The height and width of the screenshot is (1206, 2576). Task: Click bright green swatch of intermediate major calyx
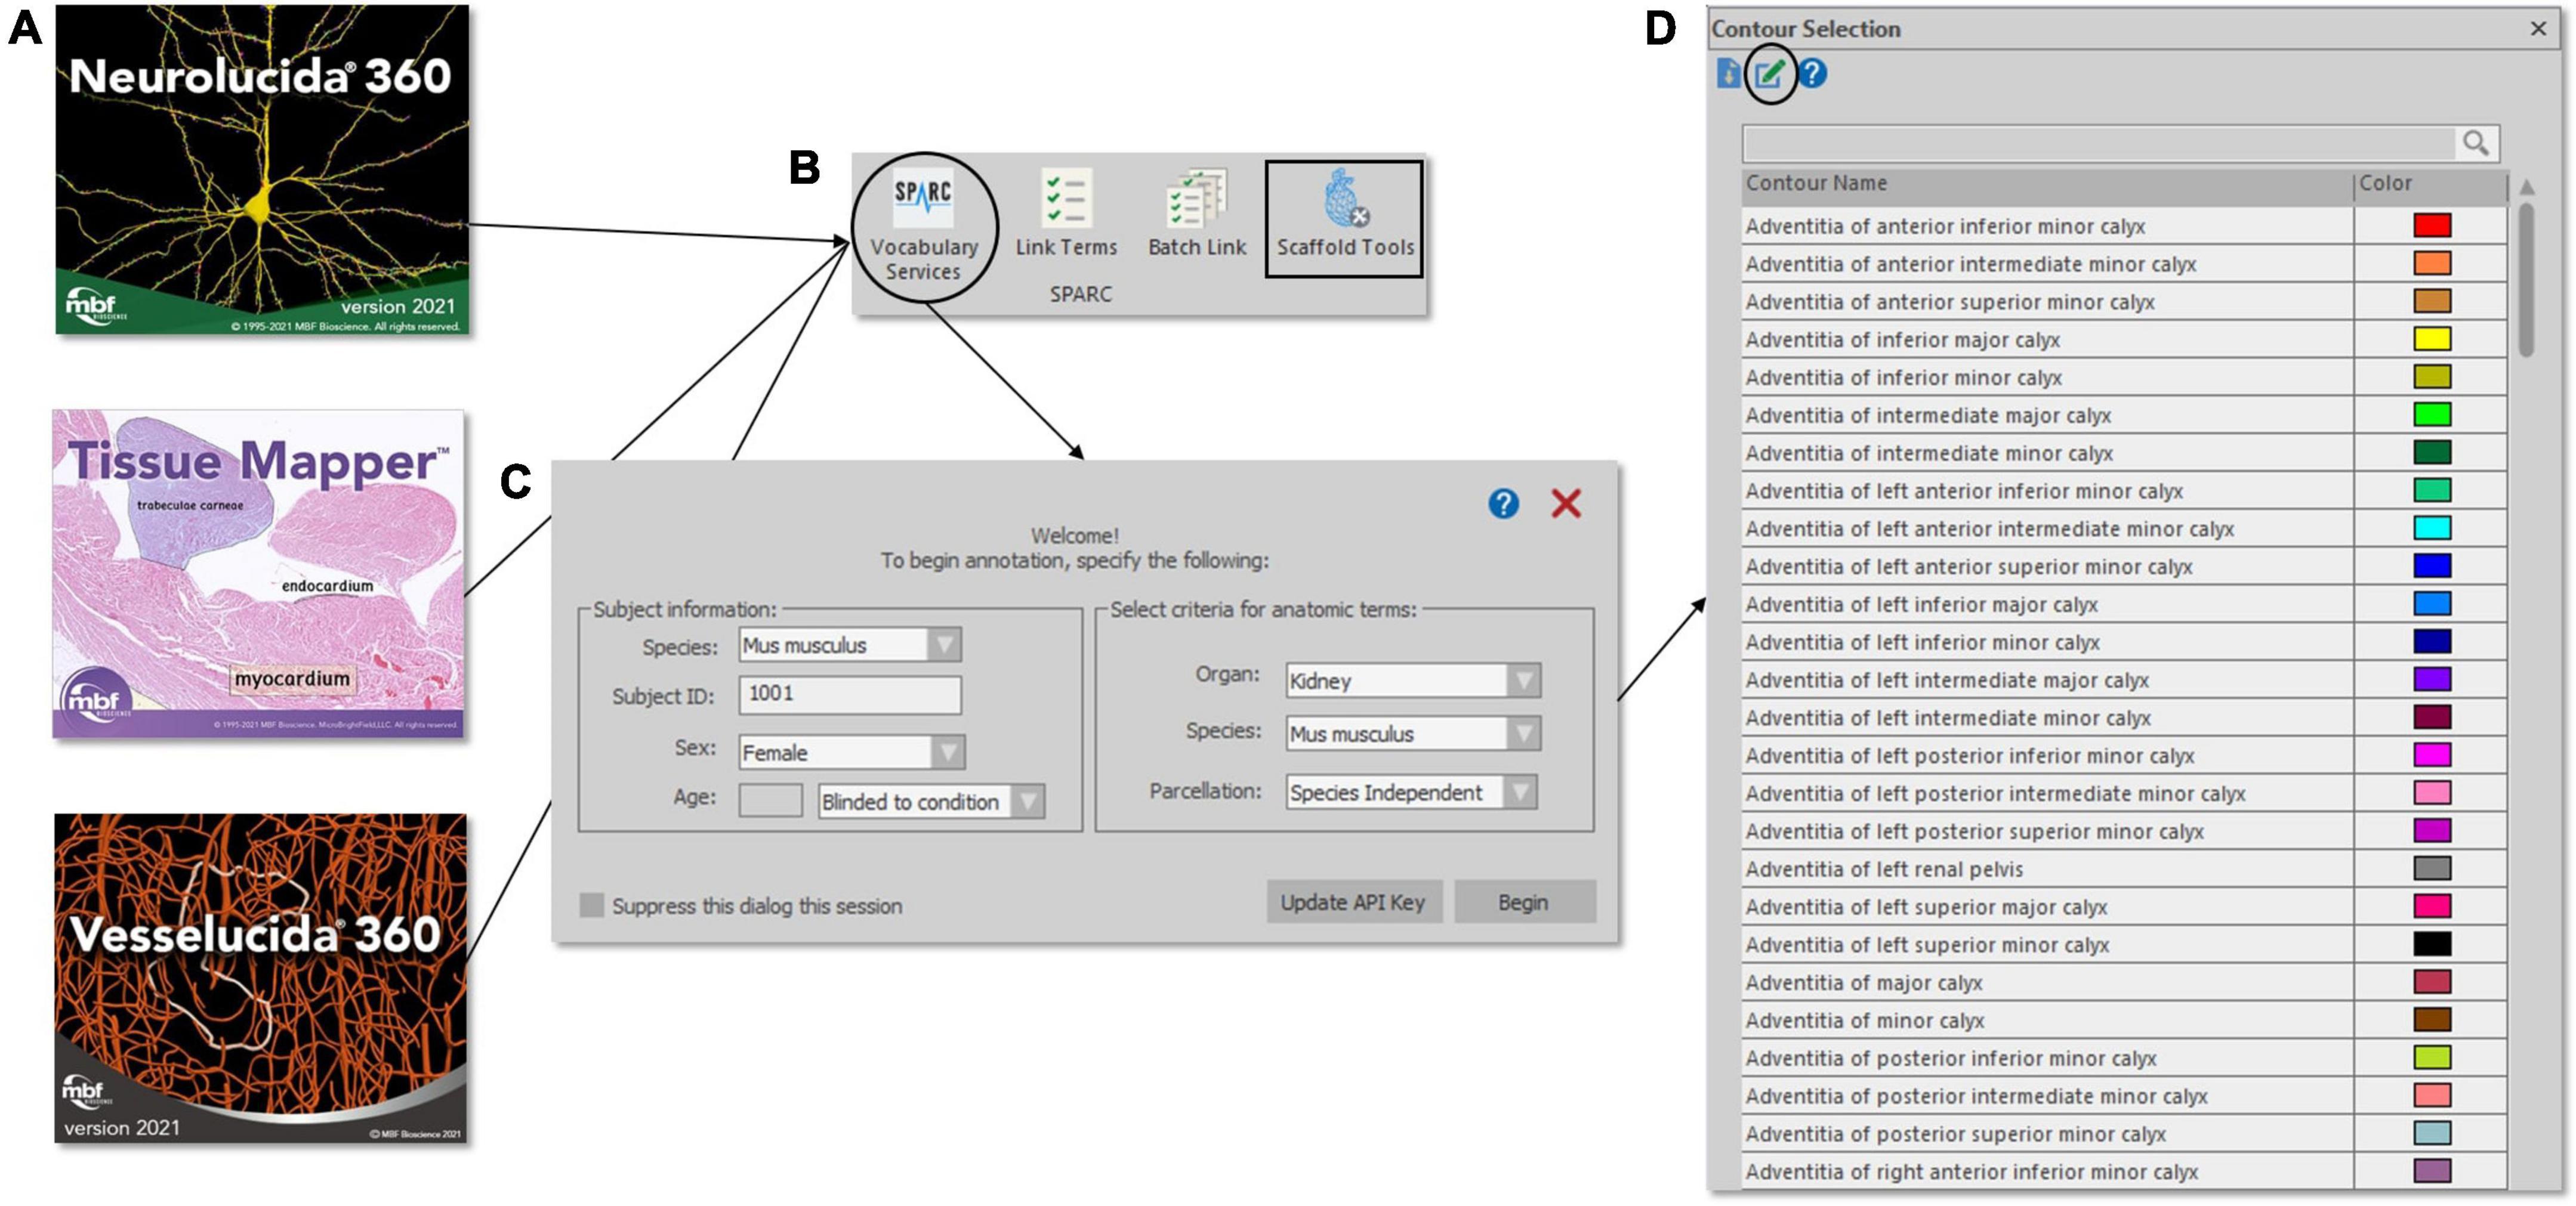pos(2432,414)
